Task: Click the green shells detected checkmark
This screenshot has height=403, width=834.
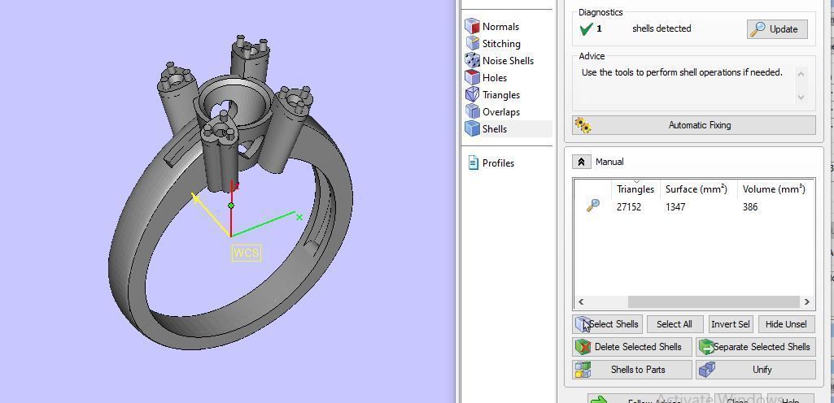Action: (586, 28)
